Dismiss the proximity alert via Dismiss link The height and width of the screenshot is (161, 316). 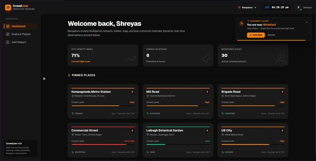[271, 35]
